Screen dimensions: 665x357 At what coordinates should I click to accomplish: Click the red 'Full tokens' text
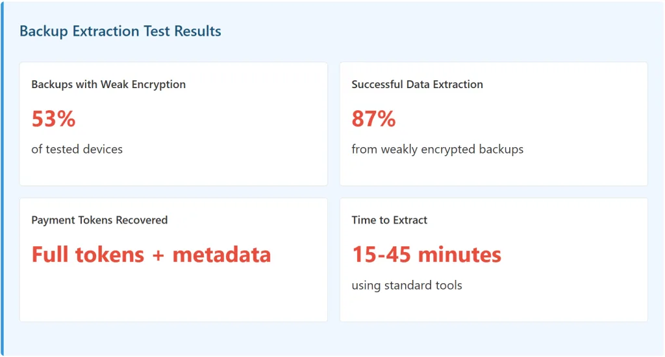pos(88,255)
